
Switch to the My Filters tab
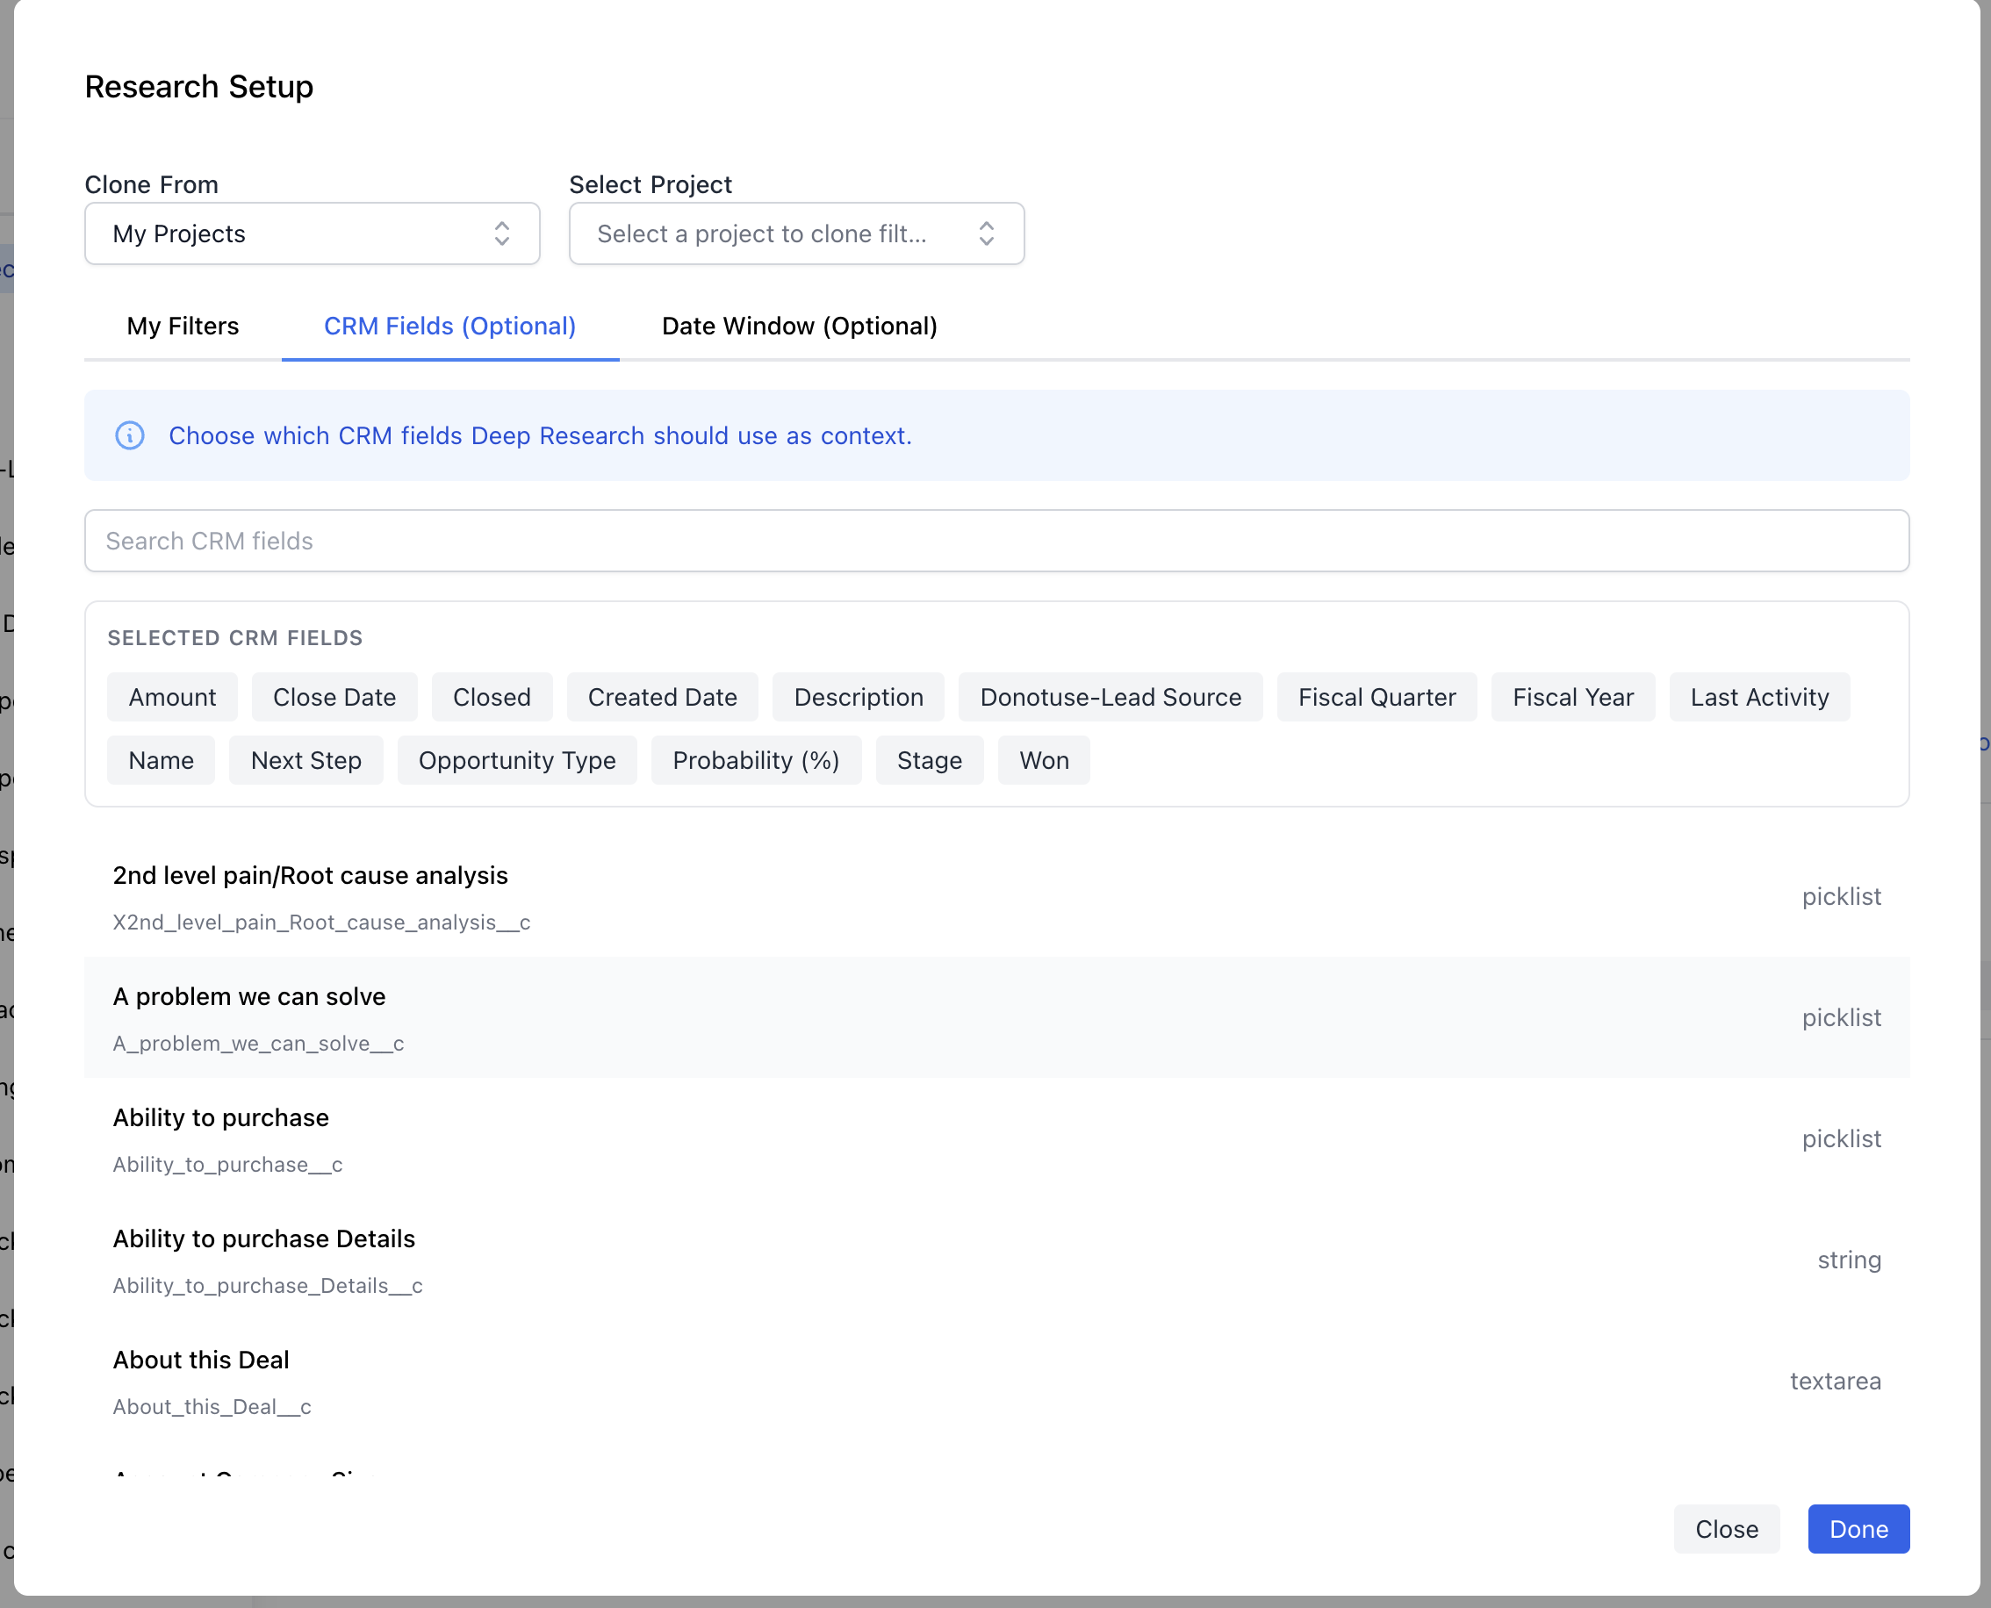(x=183, y=326)
